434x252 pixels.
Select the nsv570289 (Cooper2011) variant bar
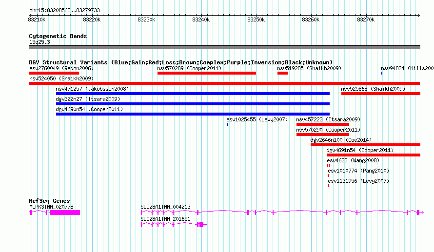click(207, 73)
